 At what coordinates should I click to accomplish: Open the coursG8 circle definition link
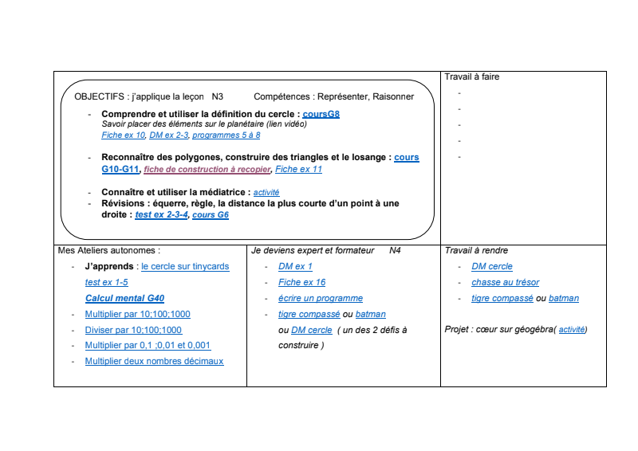click(321, 114)
